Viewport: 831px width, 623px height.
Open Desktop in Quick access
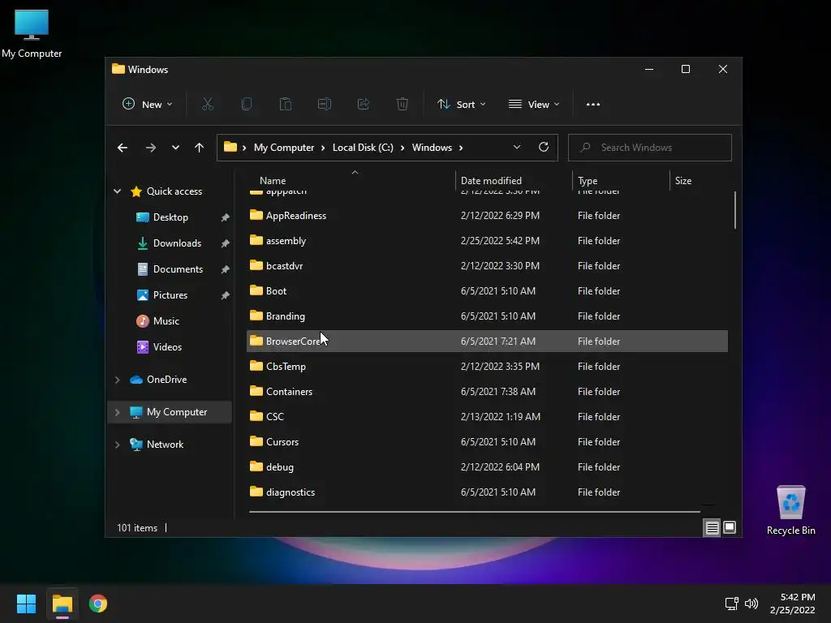170,217
